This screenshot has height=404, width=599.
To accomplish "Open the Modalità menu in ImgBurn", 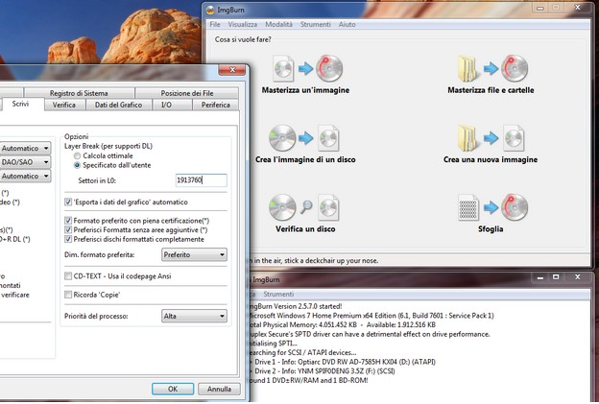I will [x=279, y=24].
